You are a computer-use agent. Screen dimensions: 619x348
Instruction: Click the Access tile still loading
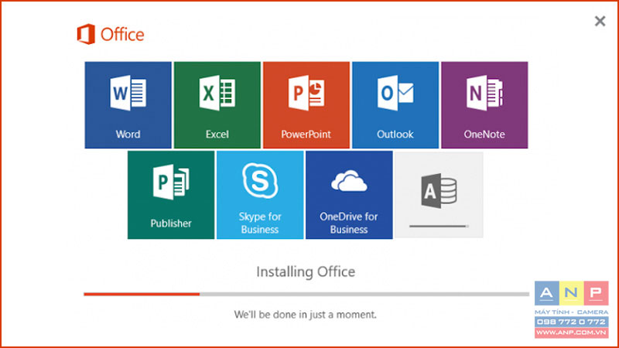pyautogui.click(x=439, y=195)
